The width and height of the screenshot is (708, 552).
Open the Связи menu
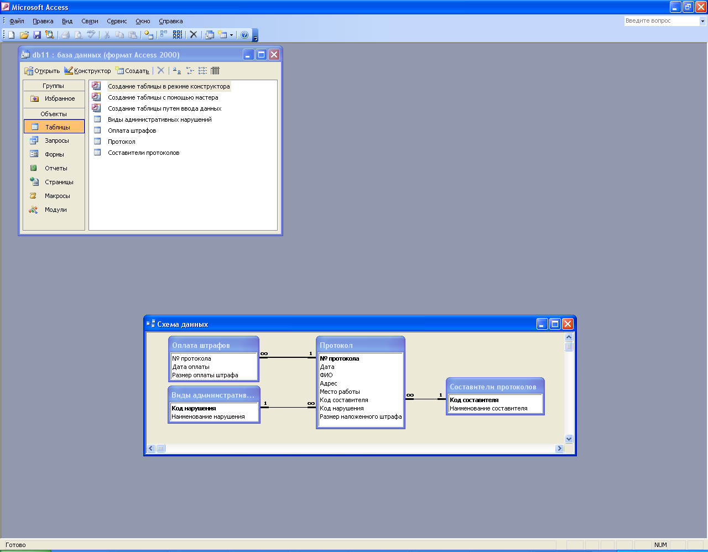pyautogui.click(x=90, y=21)
